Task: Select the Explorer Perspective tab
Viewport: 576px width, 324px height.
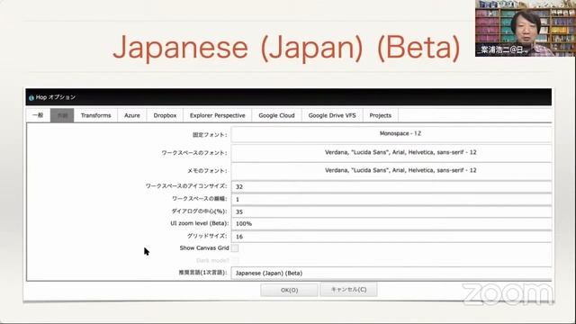Action: click(x=218, y=115)
